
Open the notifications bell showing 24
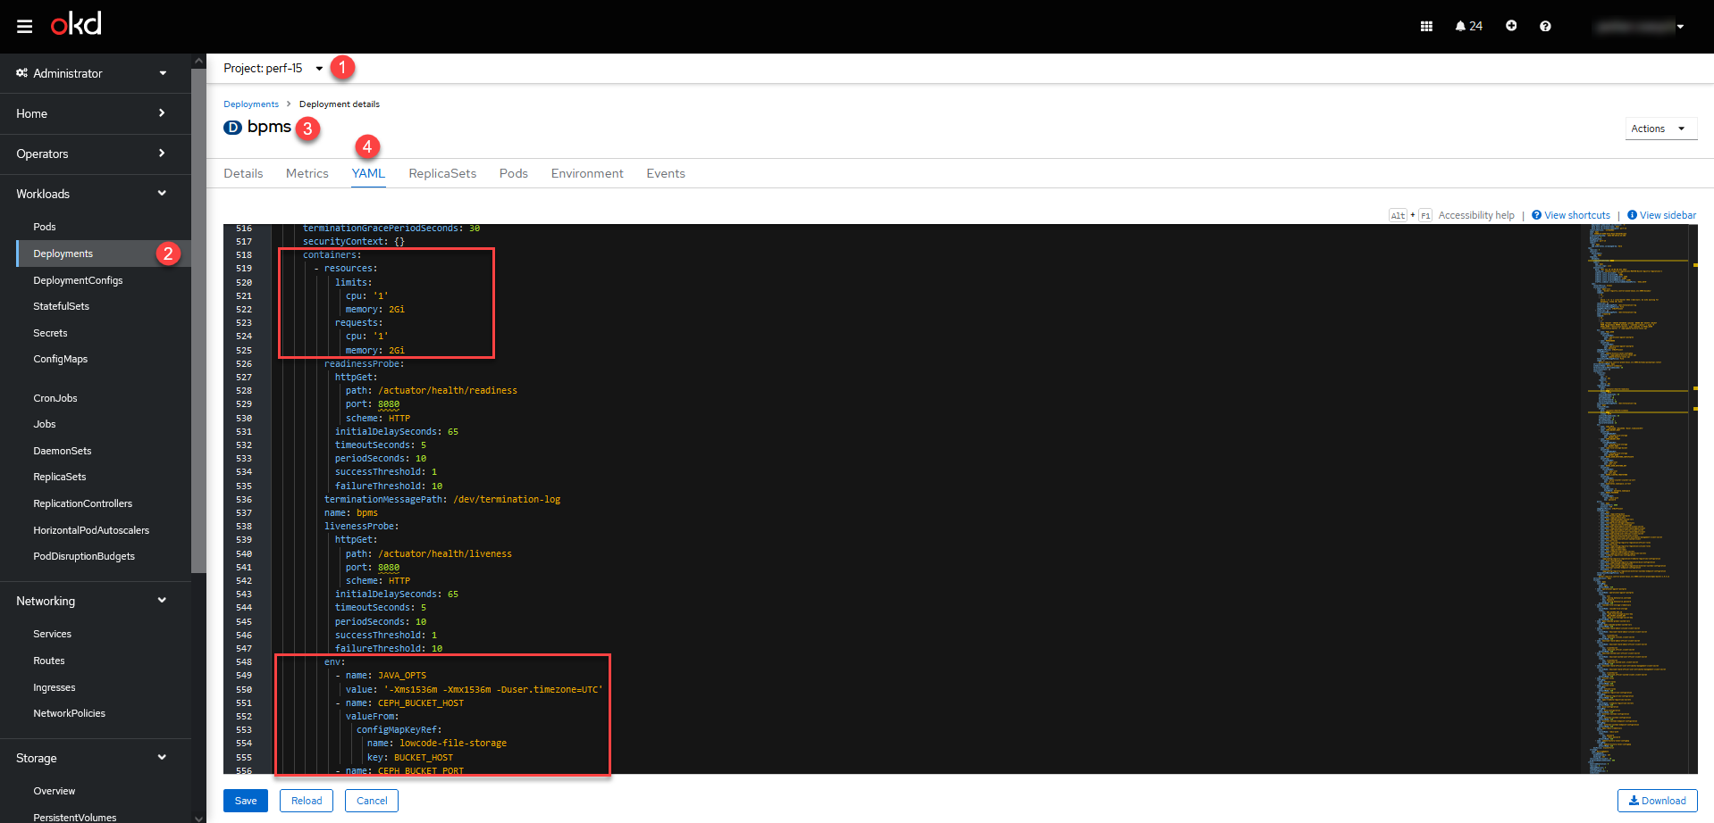tap(1468, 26)
